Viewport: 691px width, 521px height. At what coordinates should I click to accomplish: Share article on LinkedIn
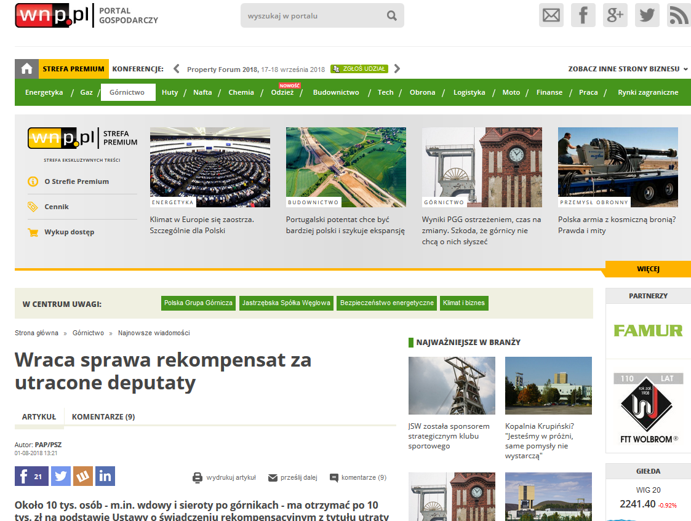105,476
